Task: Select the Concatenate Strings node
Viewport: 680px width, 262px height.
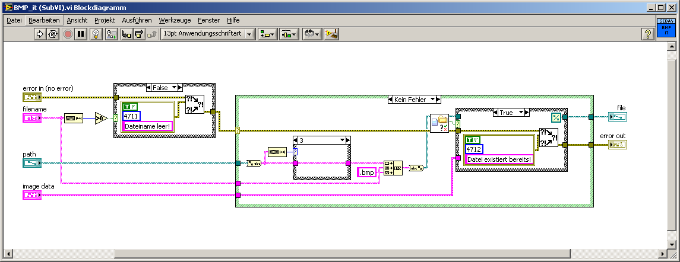Action: (x=393, y=168)
